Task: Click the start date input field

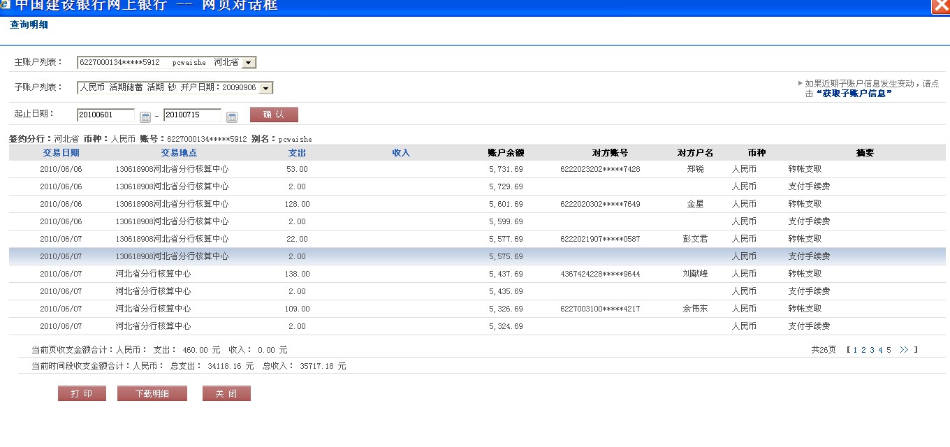Action: (x=105, y=115)
